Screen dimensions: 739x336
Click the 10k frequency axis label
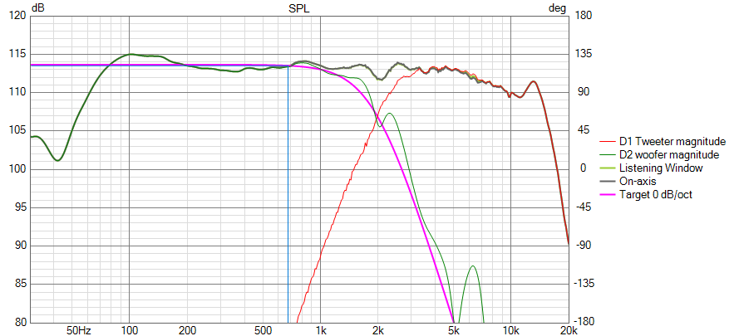[x=510, y=330]
